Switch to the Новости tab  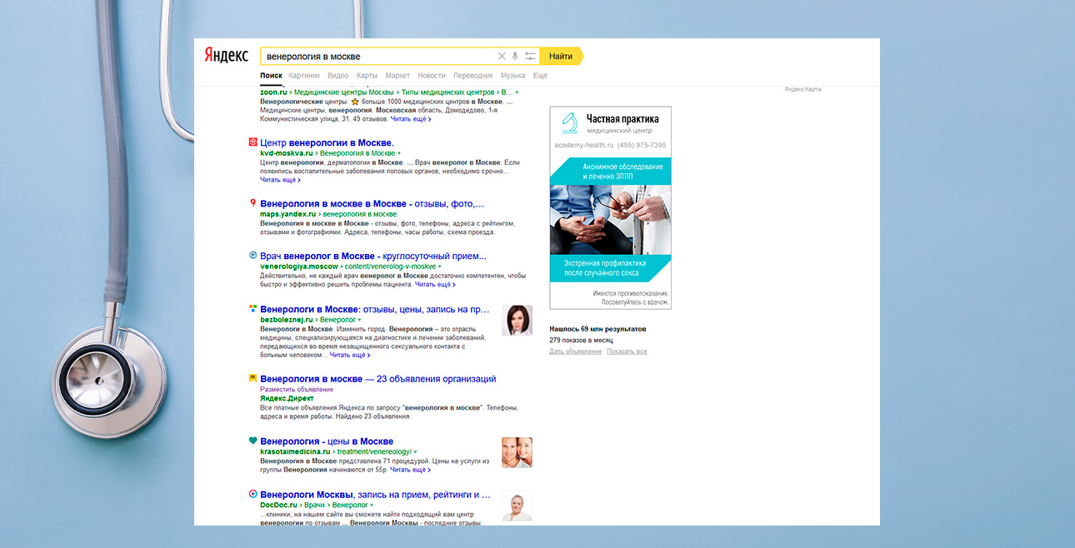(432, 76)
